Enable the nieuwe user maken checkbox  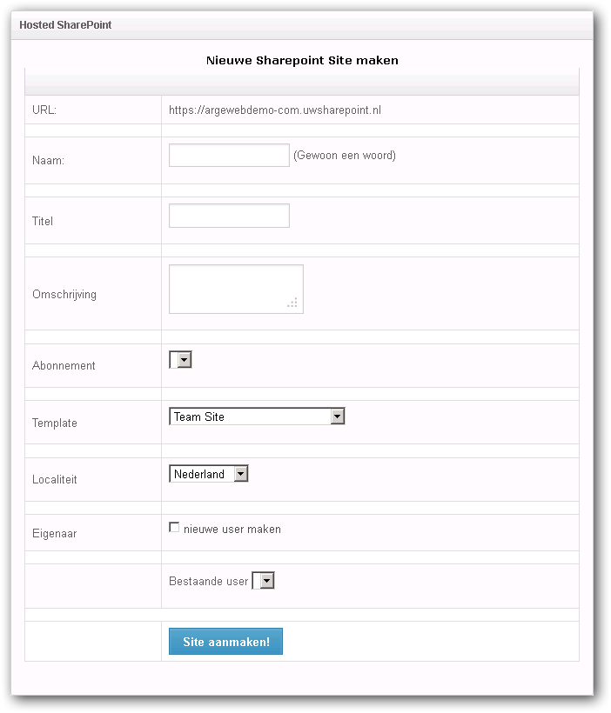[x=174, y=528]
